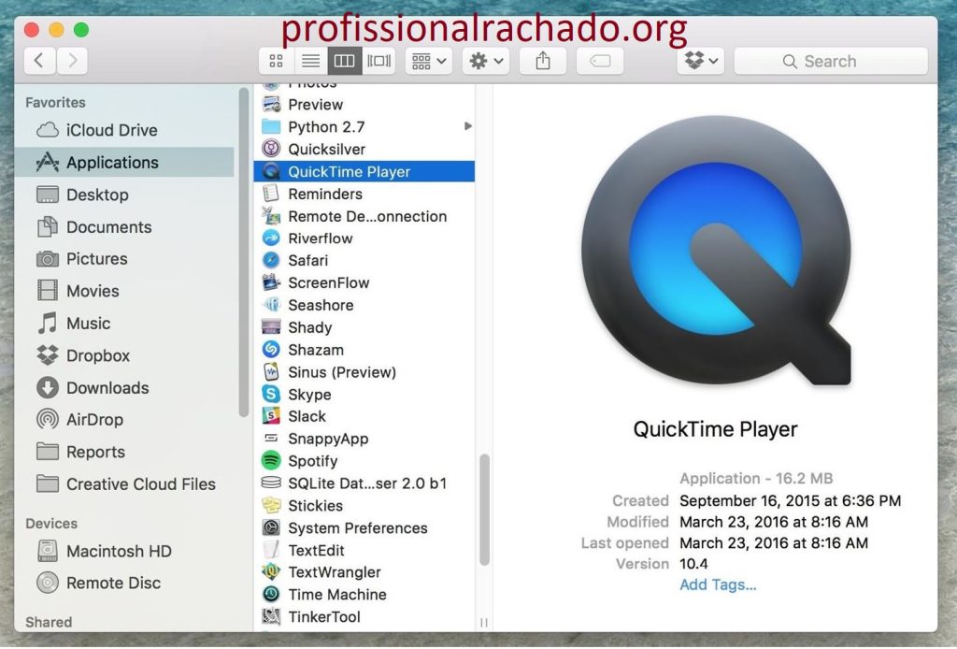The height and width of the screenshot is (649, 957).
Task: Select Spotify app
Action: (x=364, y=461)
